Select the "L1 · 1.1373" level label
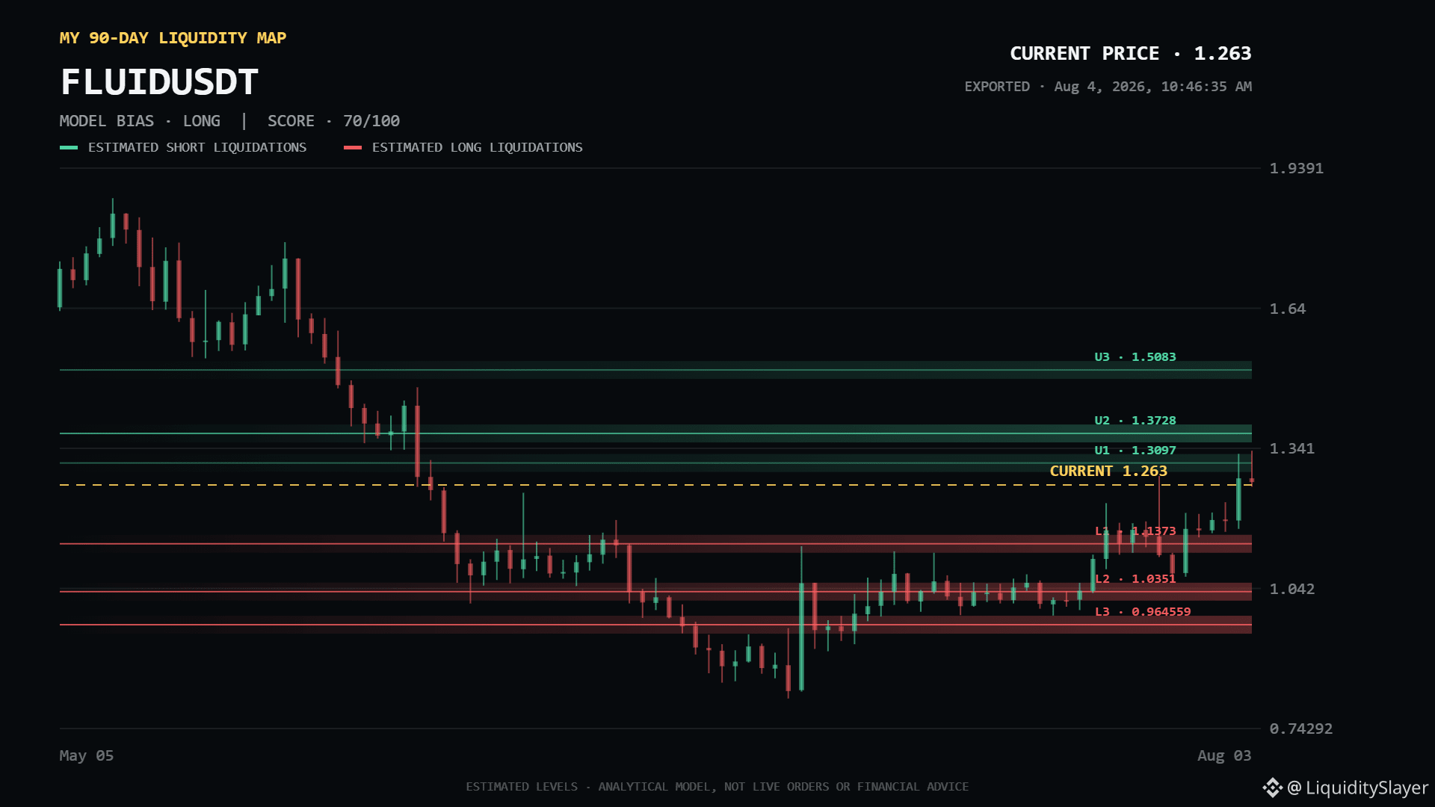The height and width of the screenshot is (807, 1435). [x=1135, y=531]
